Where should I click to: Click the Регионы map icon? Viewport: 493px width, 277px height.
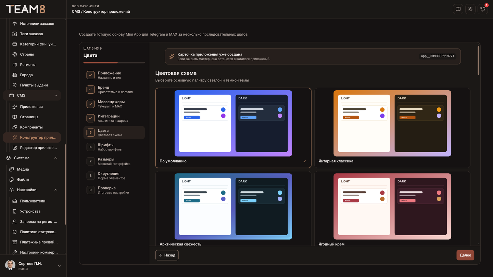tap(14, 65)
